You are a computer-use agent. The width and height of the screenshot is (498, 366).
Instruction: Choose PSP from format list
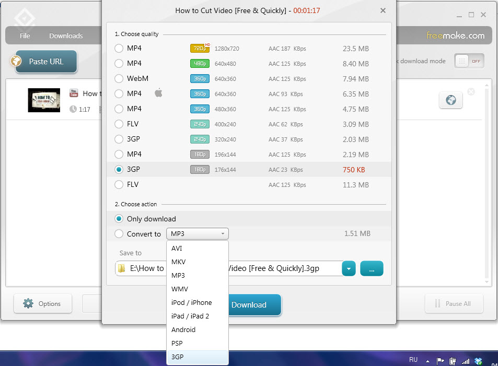pyautogui.click(x=197, y=344)
